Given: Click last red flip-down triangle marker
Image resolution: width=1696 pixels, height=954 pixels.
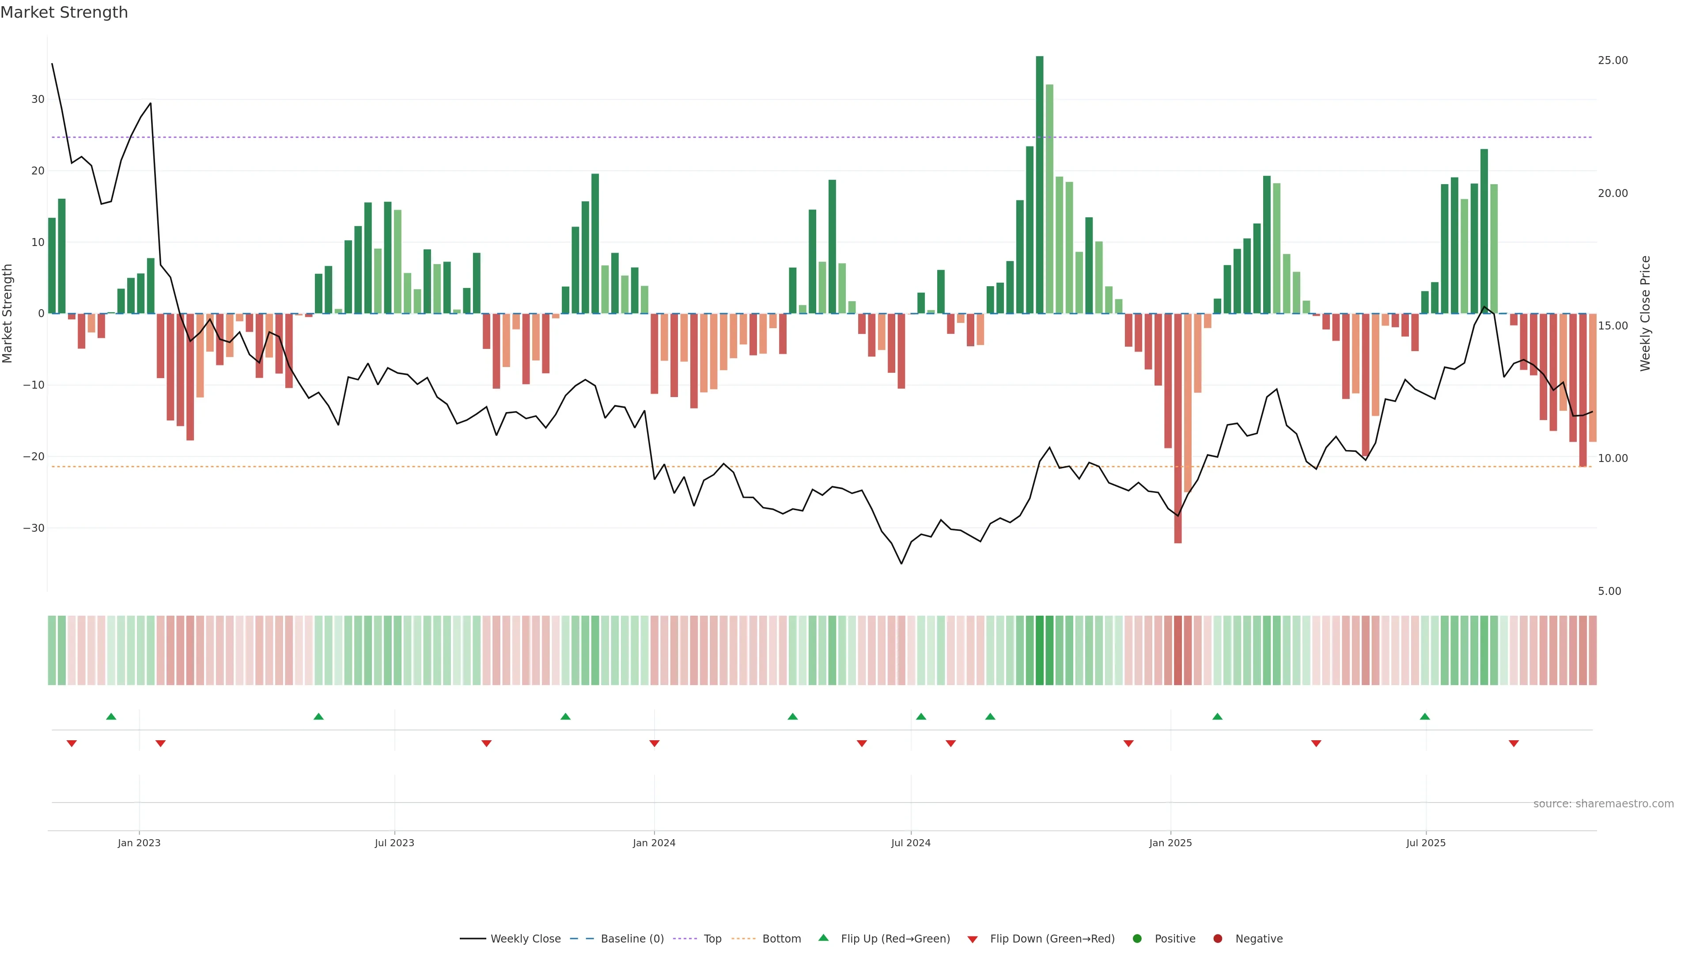Looking at the screenshot, I should (x=1514, y=743).
